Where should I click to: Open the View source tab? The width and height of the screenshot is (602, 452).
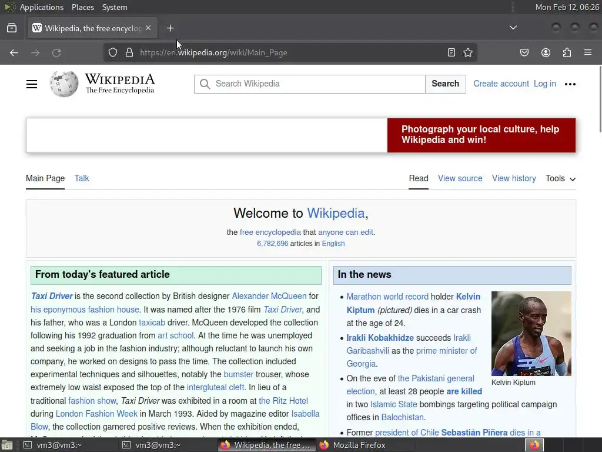click(460, 178)
